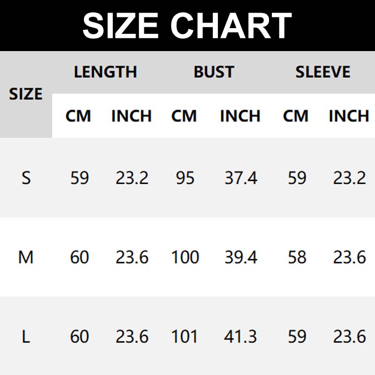Click the M size row label
The image size is (375, 375).
point(26,257)
